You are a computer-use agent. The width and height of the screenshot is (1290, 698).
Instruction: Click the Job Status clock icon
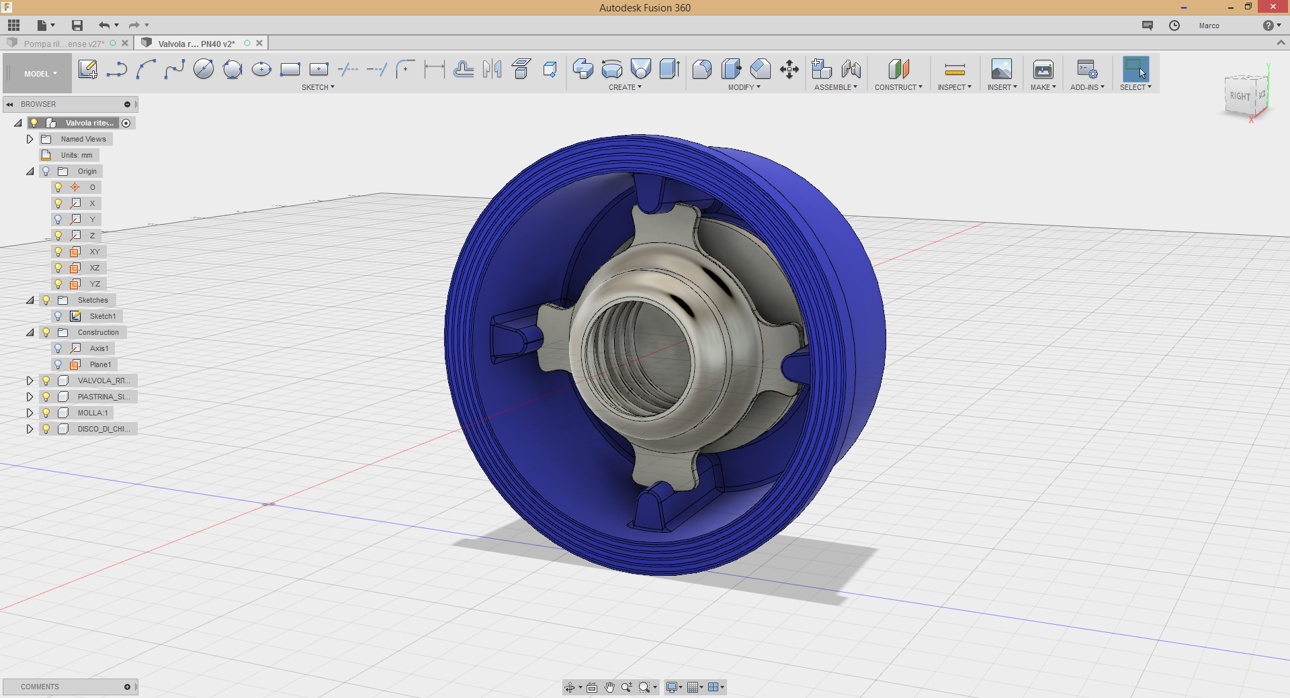(x=1174, y=26)
